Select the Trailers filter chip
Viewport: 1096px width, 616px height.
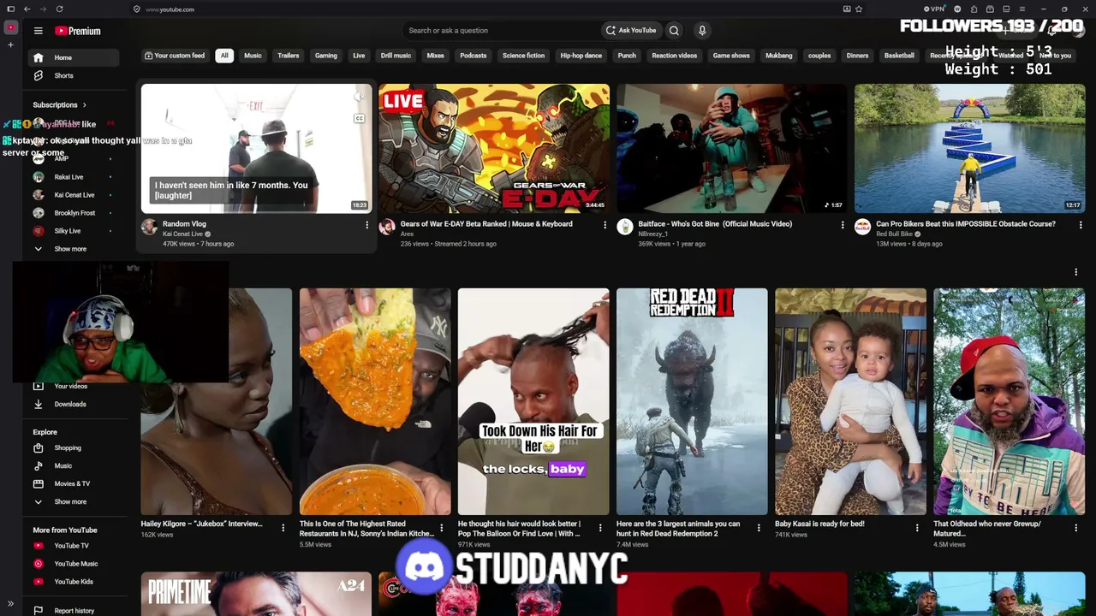click(x=288, y=56)
